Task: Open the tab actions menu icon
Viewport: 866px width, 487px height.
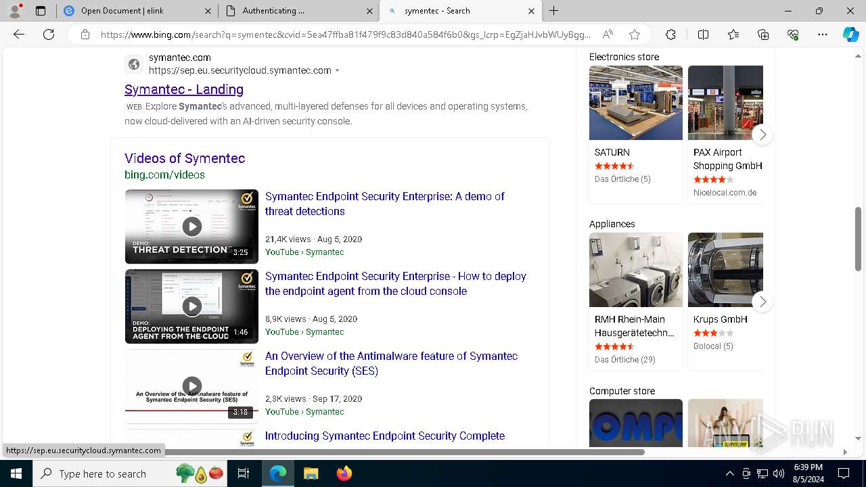Action: [41, 11]
